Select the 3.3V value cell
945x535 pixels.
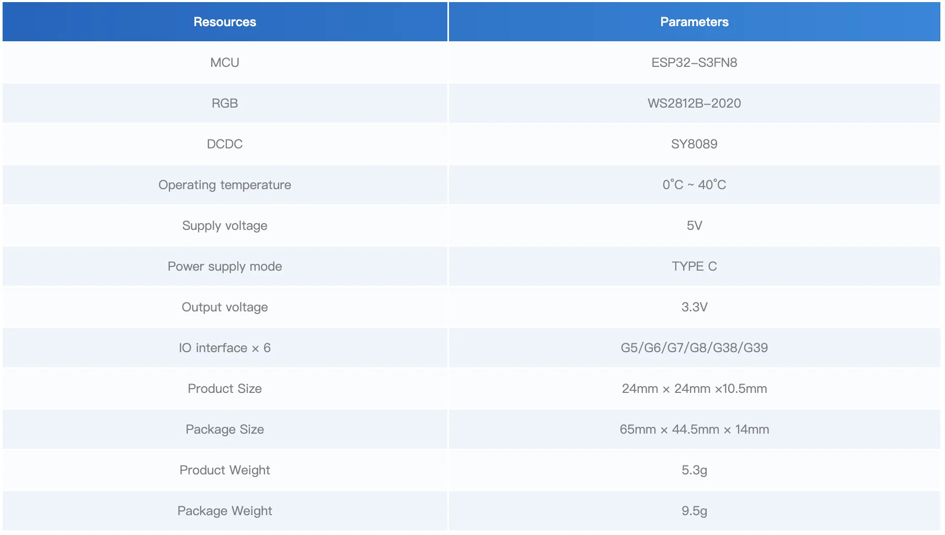(x=694, y=307)
